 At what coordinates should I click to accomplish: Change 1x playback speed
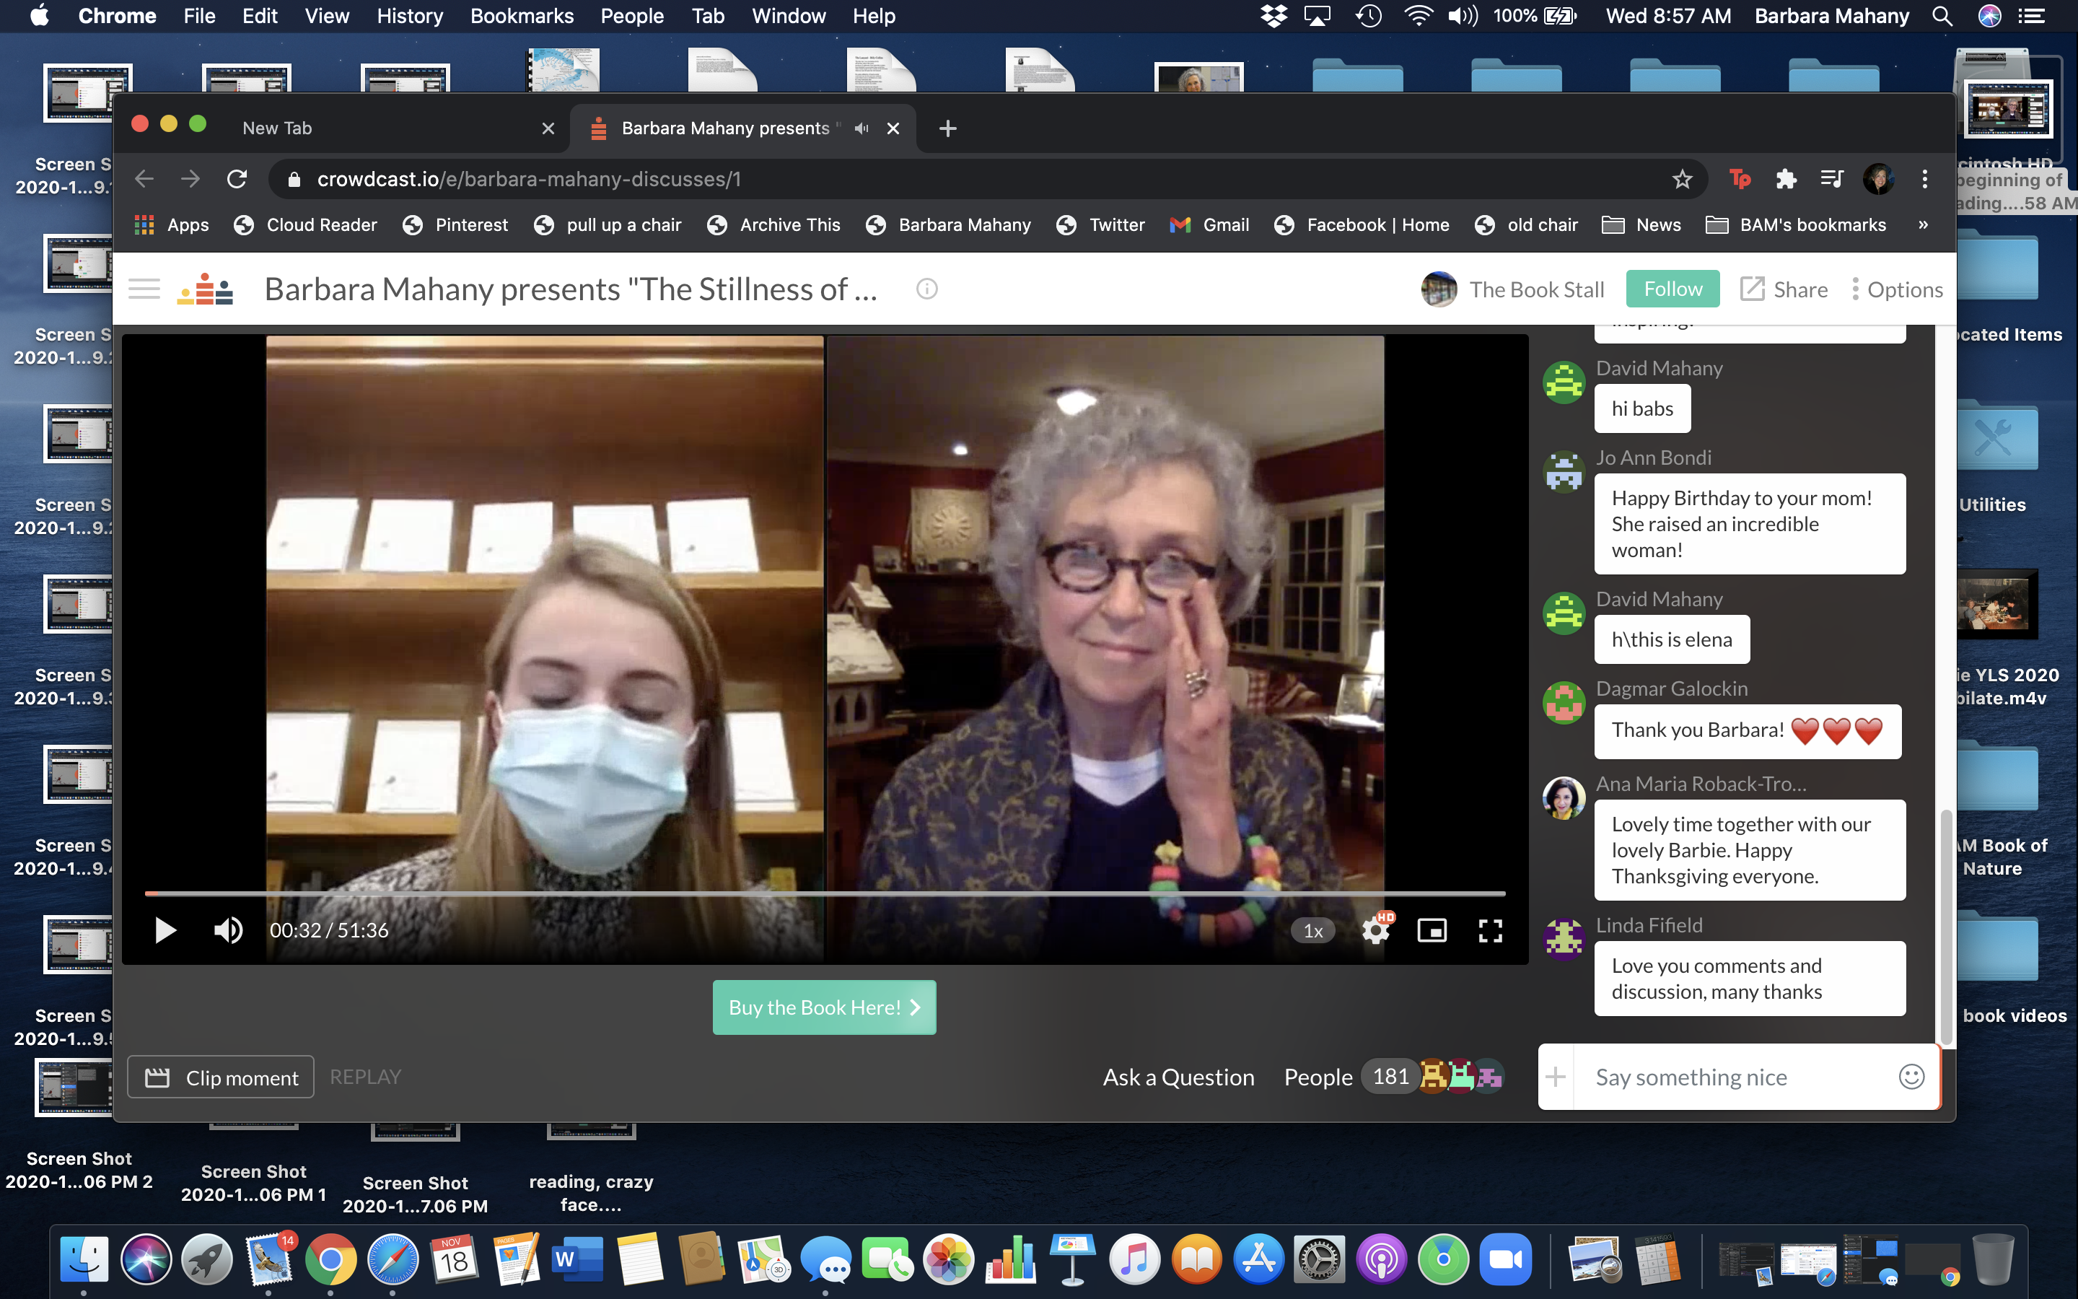point(1312,930)
